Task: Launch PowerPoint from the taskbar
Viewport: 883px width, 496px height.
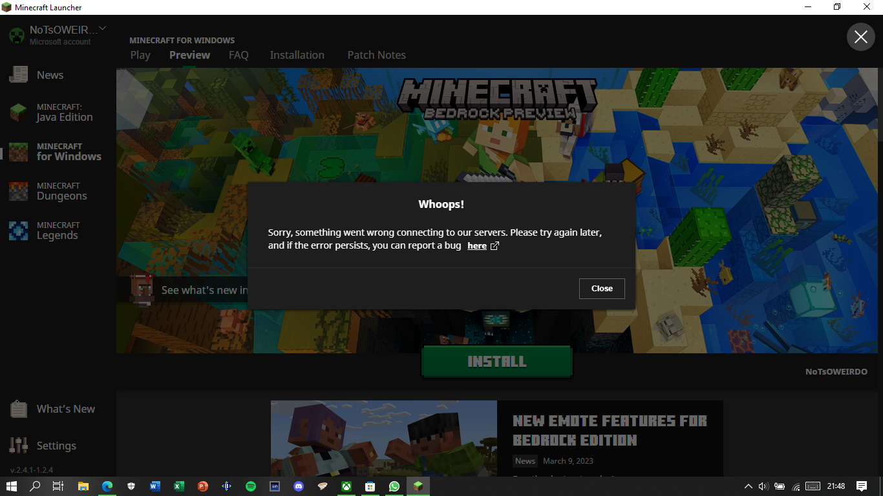Action: coord(203,486)
